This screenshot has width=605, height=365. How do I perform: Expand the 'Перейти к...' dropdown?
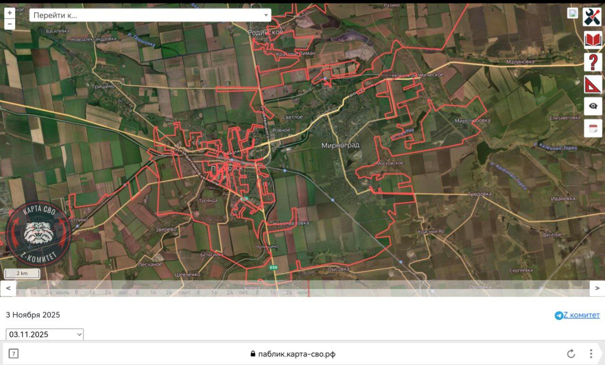[x=150, y=15]
